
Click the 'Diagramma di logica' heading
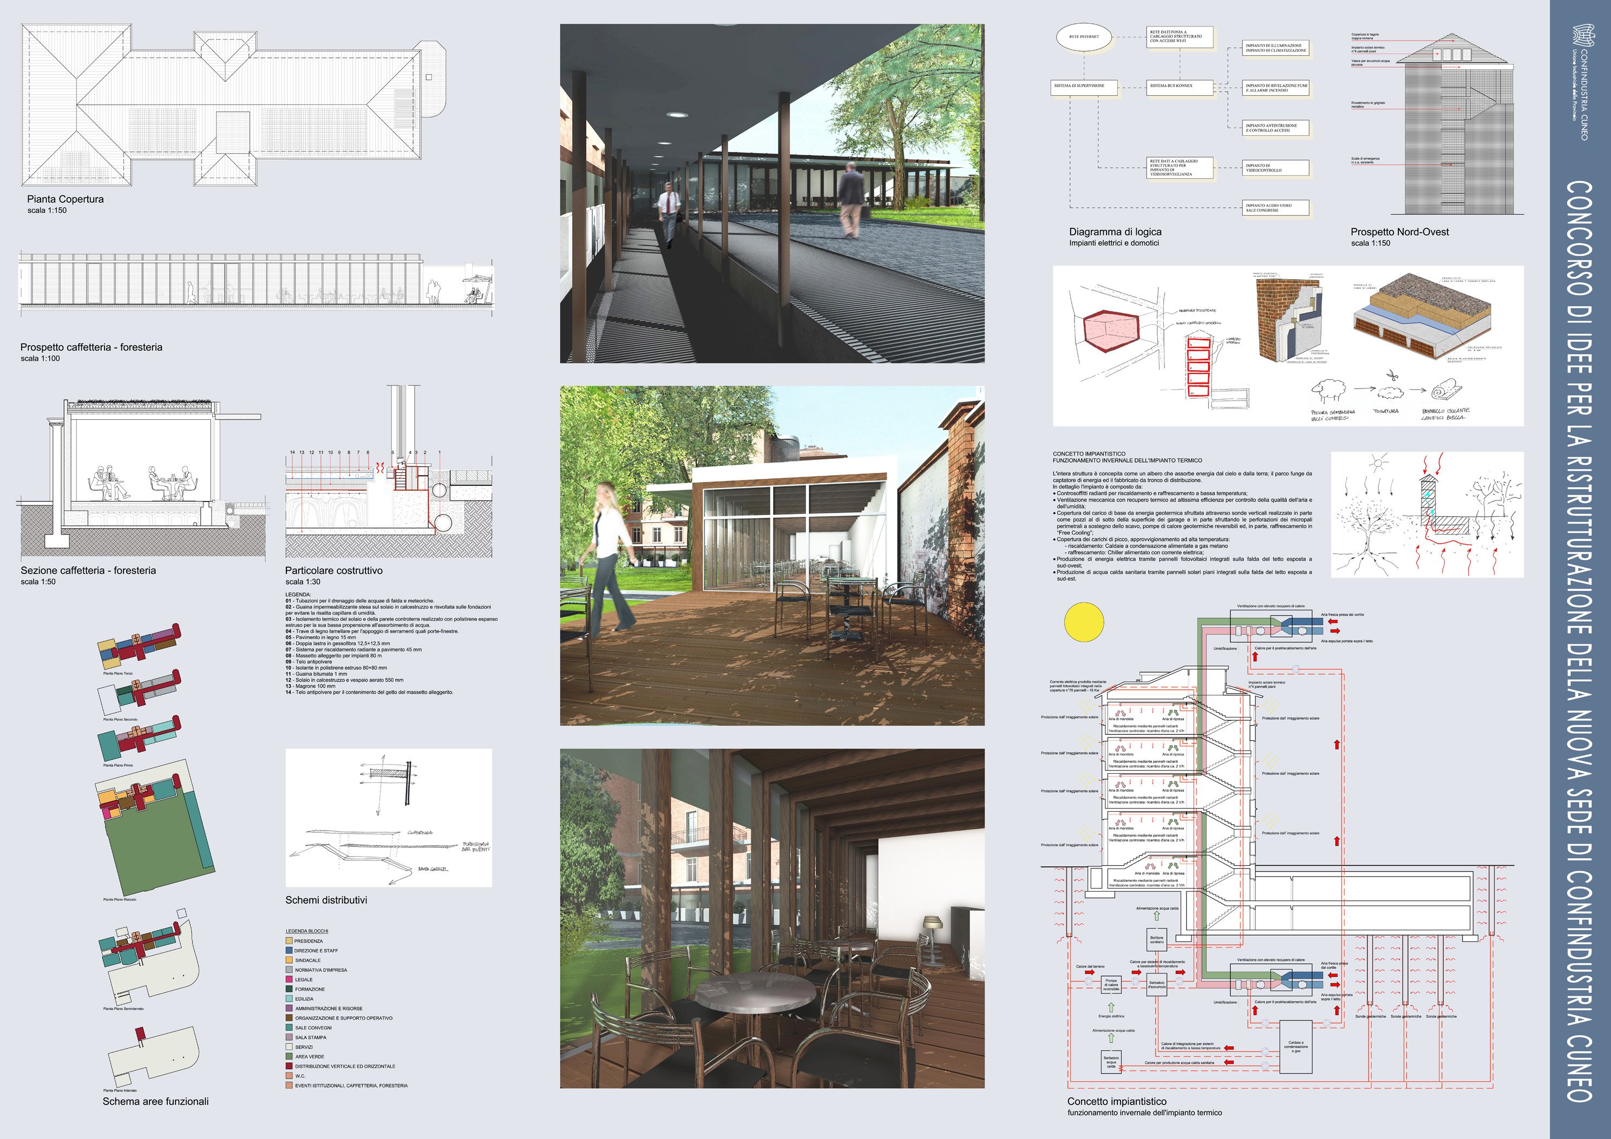point(1115,232)
